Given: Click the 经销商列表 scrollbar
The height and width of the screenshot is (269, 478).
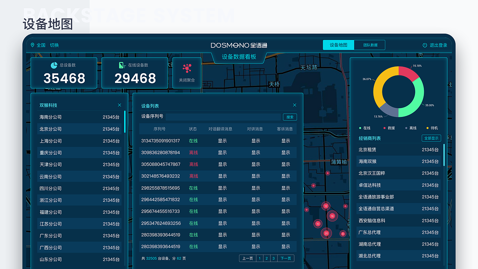Looking at the screenshot, I should (x=444, y=155).
